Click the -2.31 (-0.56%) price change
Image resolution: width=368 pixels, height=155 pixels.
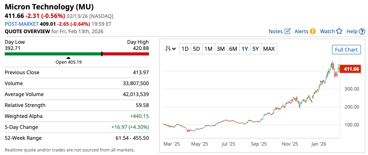click(x=45, y=16)
